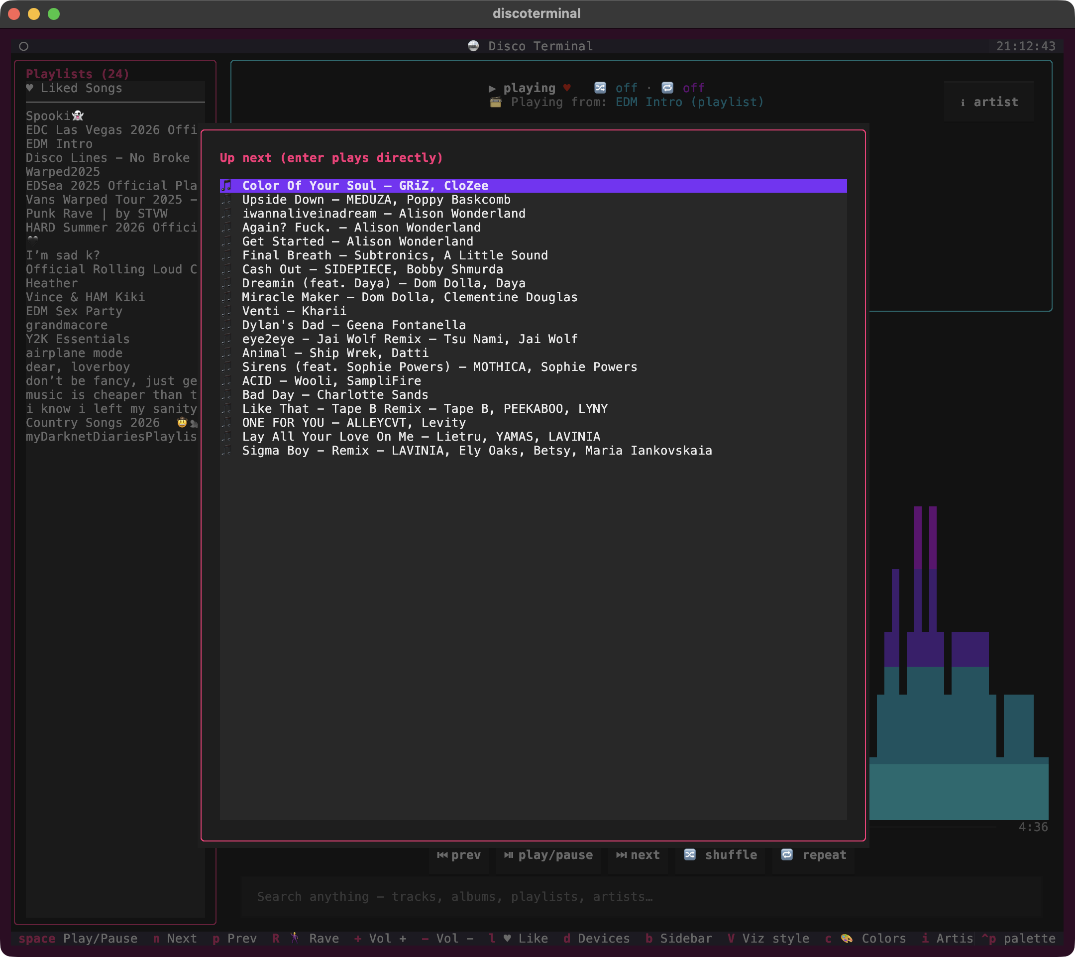Click the next track button
Image resolution: width=1075 pixels, height=957 pixels.
pyautogui.click(x=638, y=855)
